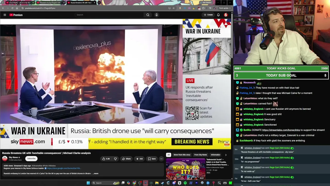Image resolution: width=330 pixels, height=186 pixels.
Task: Click whiskey_England name in the 9m alert
Action: point(252,148)
